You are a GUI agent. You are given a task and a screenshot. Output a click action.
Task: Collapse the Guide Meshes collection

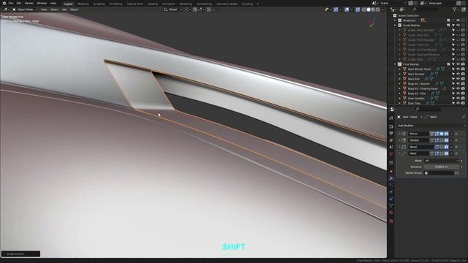tap(395, 26)
